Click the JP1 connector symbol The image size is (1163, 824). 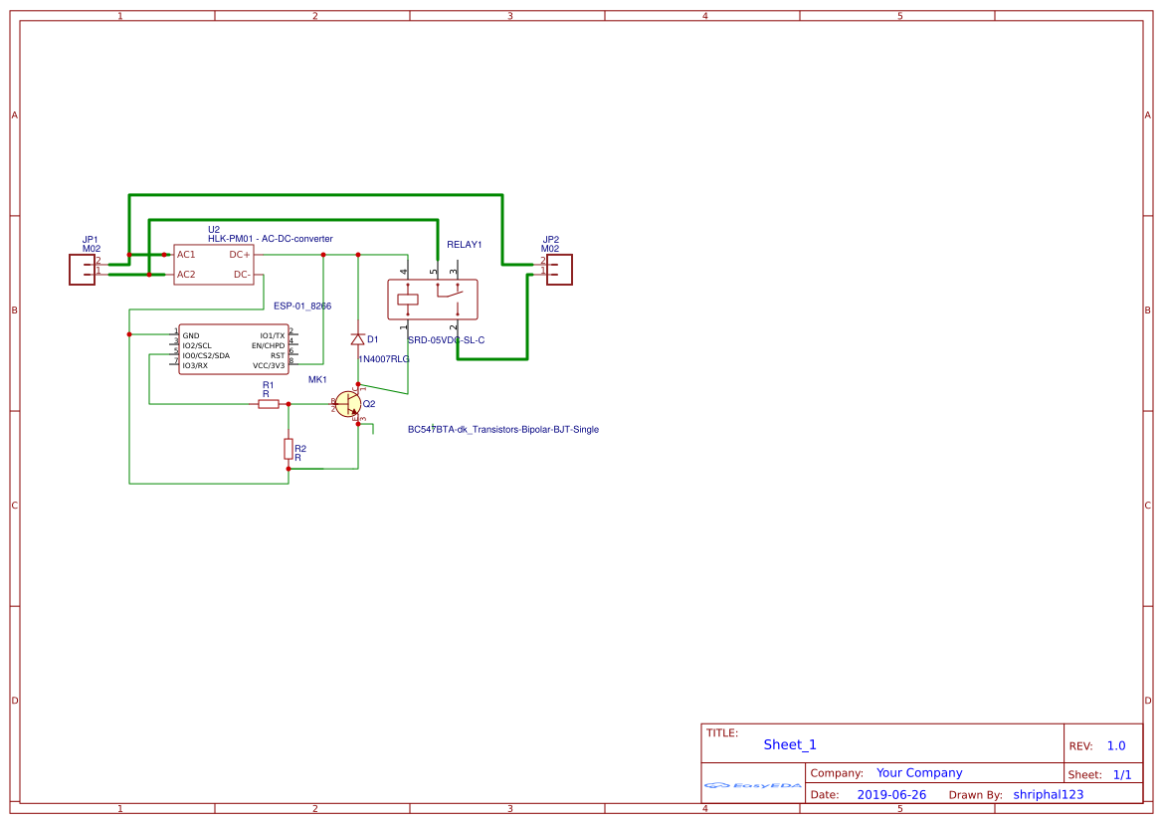(x=83, y=269)
